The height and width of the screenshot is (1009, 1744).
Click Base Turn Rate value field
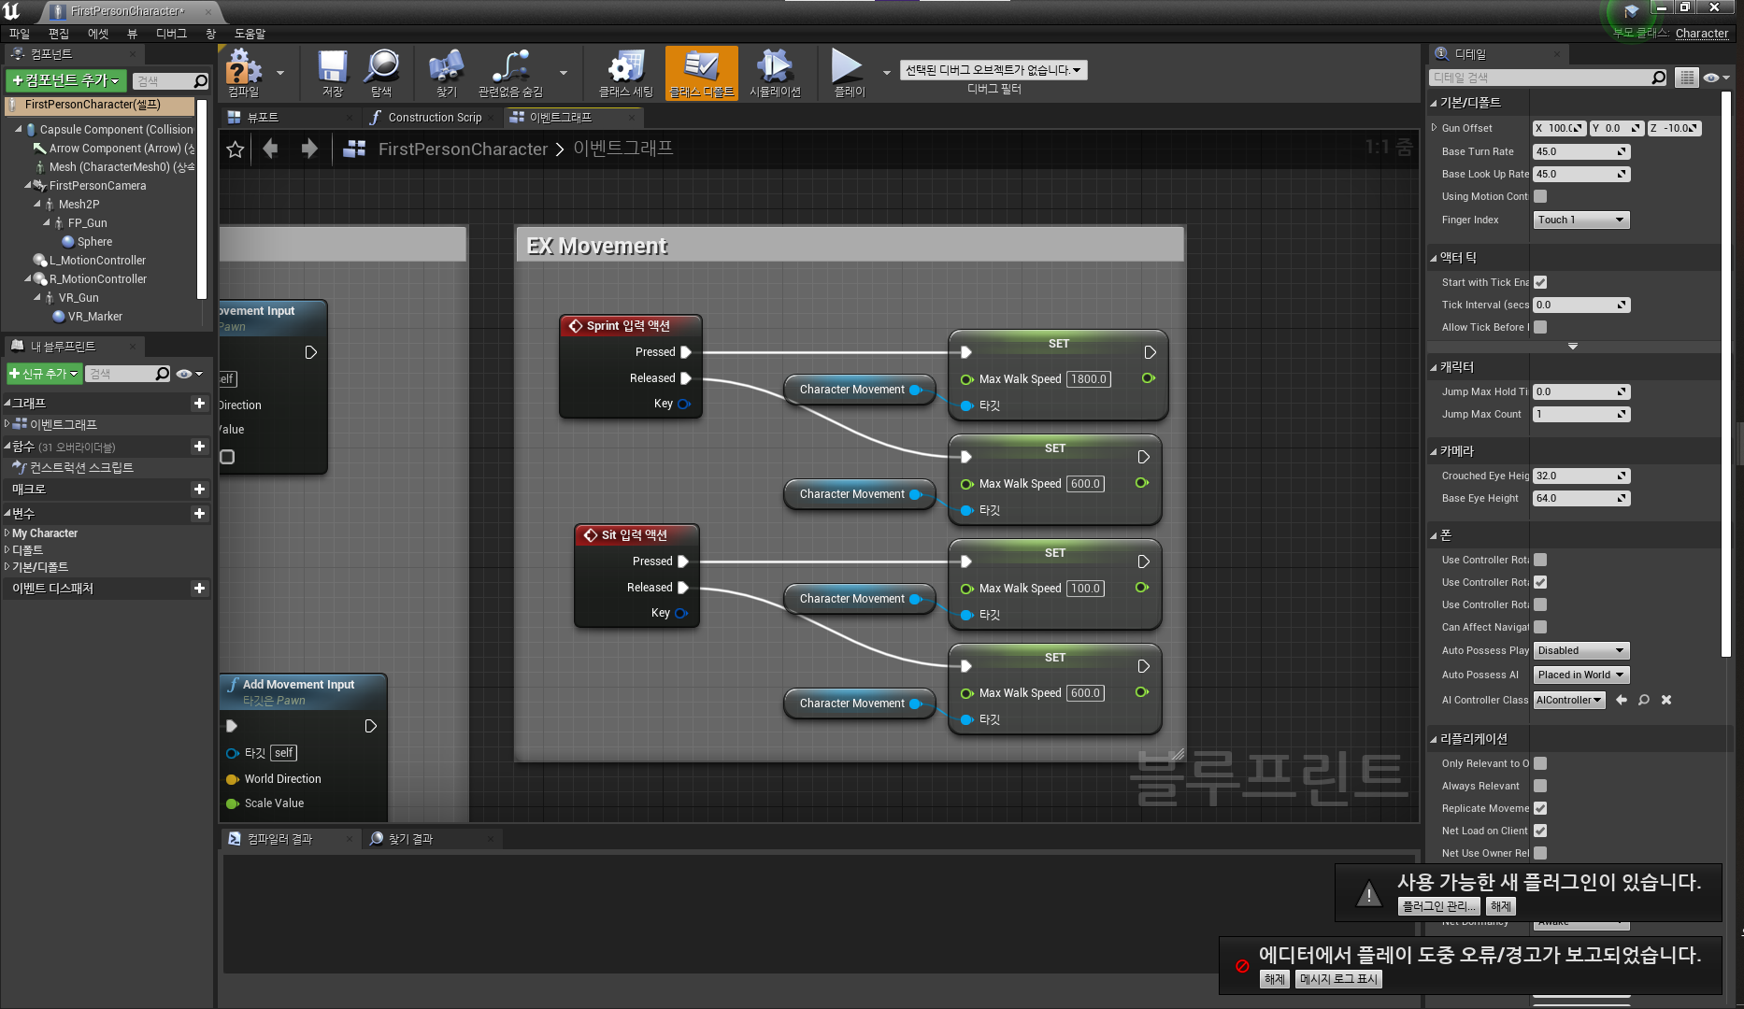point(1581,151)
